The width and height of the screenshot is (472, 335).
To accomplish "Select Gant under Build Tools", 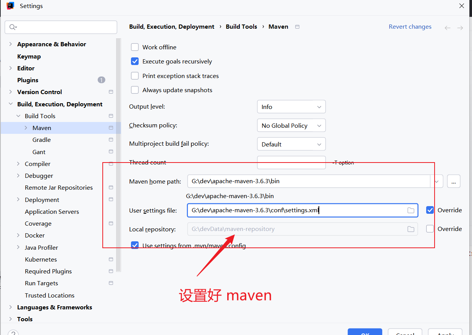I will [x=39, y=152].
